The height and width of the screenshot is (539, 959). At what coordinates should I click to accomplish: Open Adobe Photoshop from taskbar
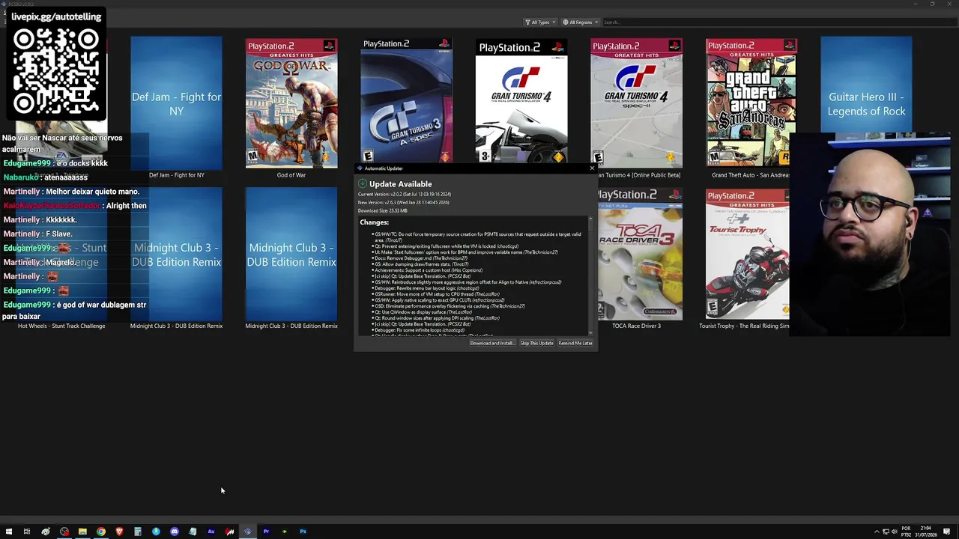(303, 532)
